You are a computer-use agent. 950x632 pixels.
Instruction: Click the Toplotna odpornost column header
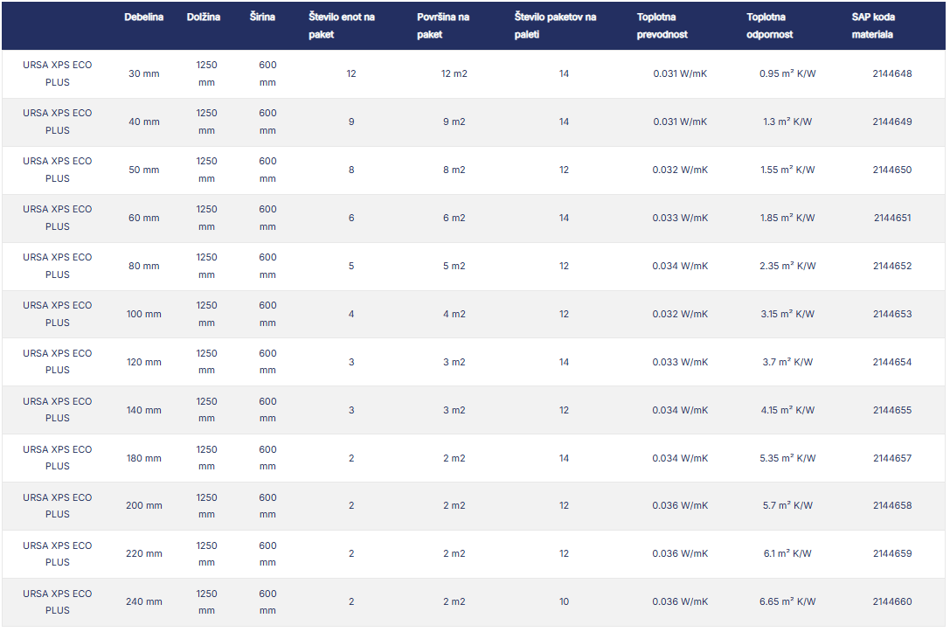[x=771, y=26]
